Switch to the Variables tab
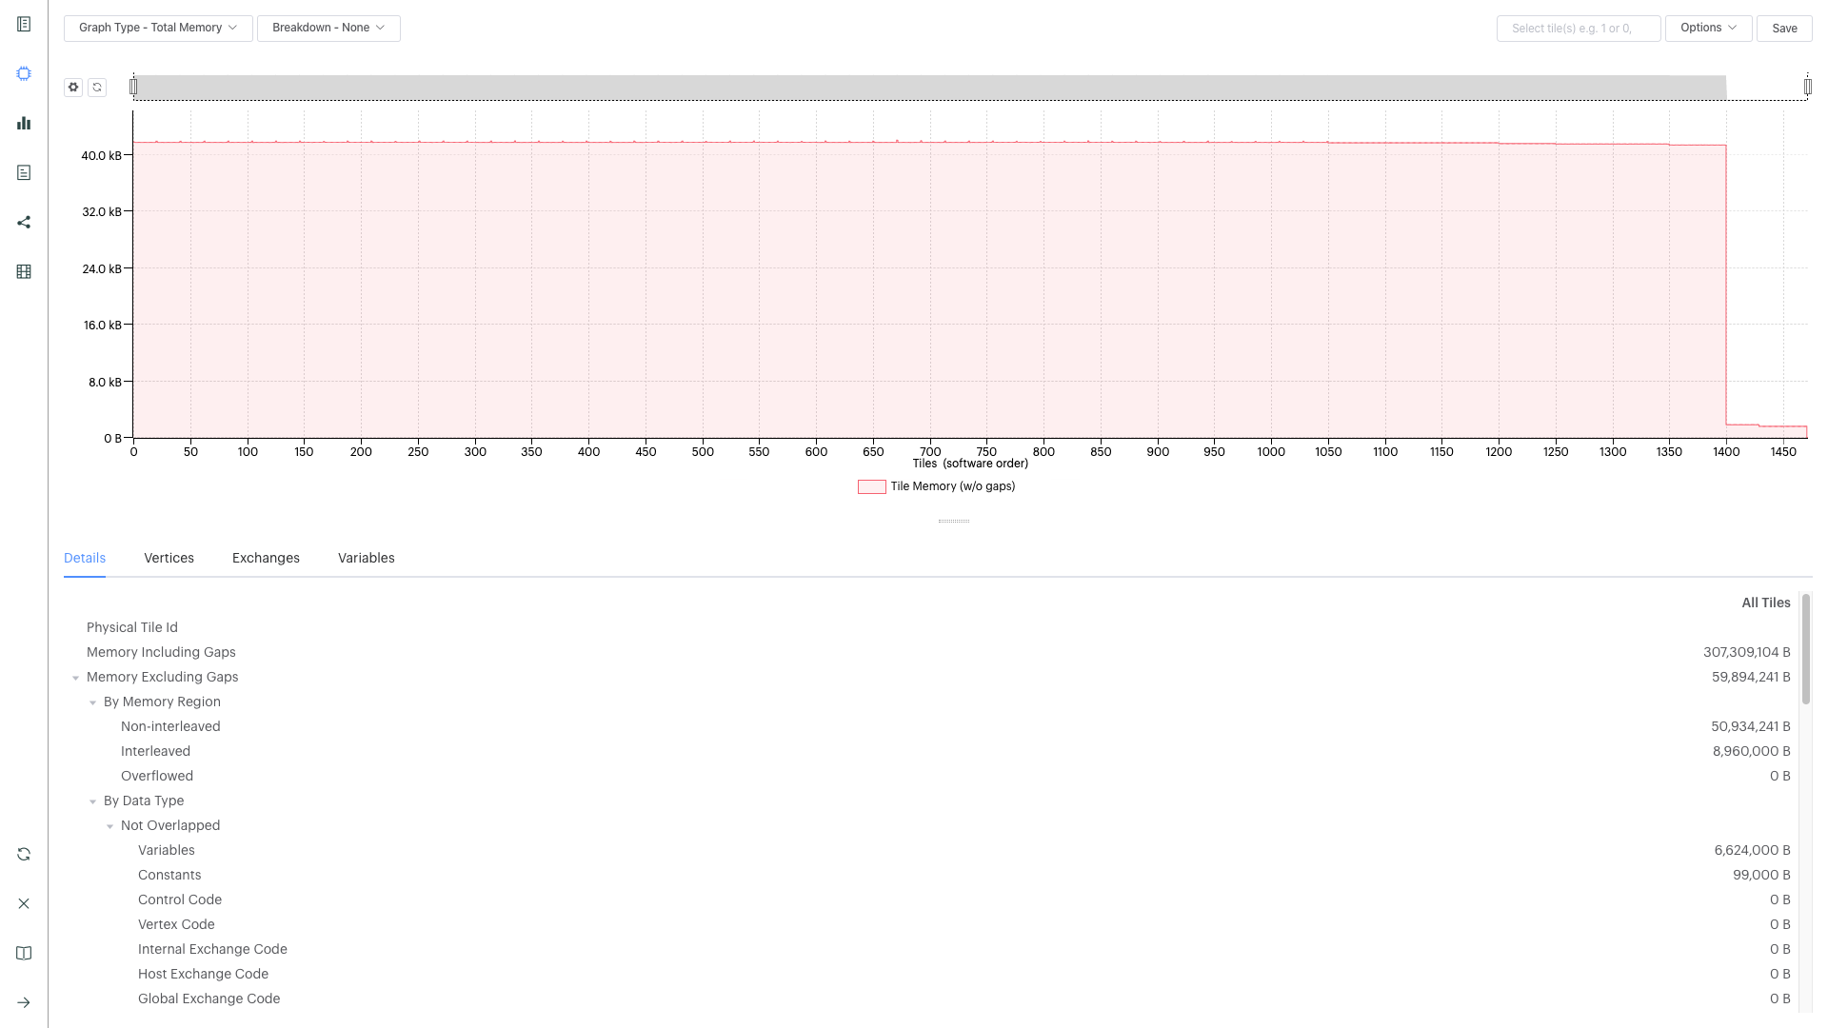The width and height of the screenshot is (1828, 1028). 366,559
